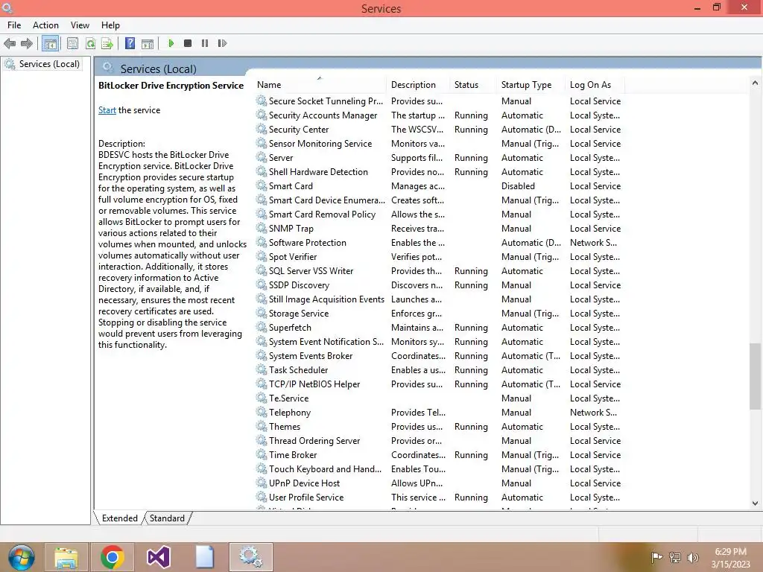Sort by the Startup Type column header
The image size is (763, 572).
click(x=531, y=85)
